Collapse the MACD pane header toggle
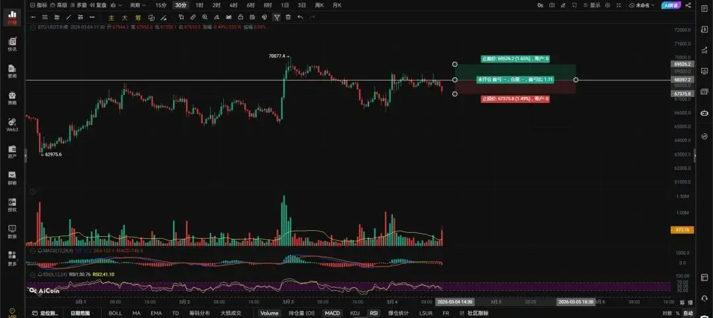 tap(32, 250)
